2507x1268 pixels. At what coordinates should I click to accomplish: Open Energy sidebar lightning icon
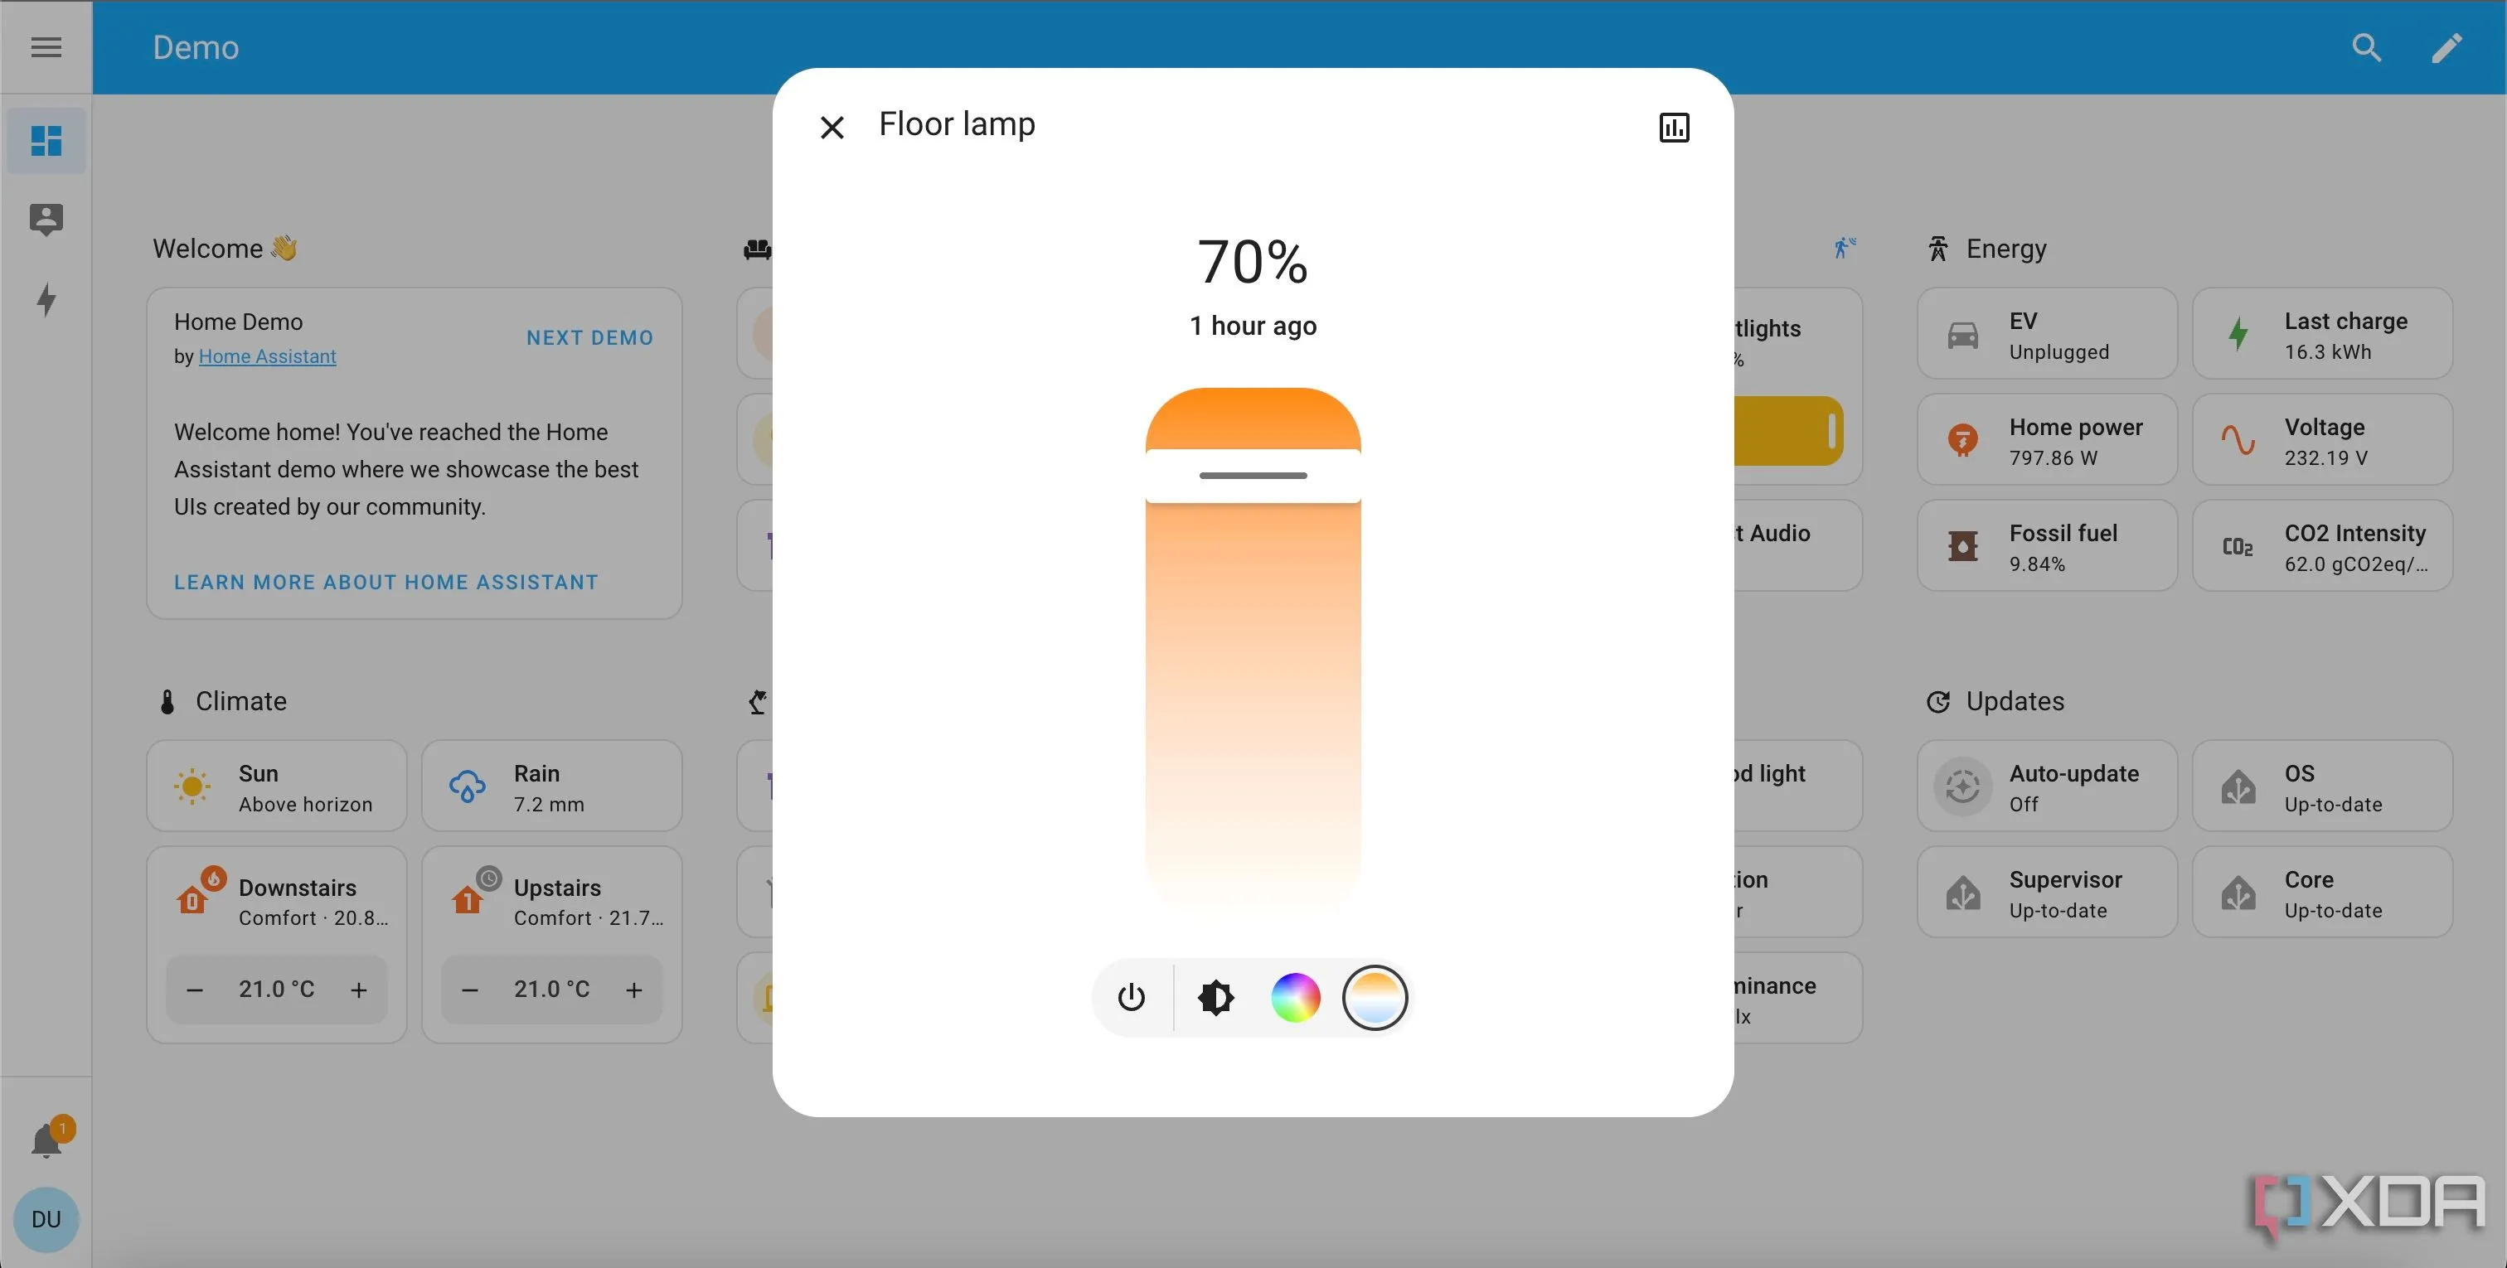tap(46, 298)
